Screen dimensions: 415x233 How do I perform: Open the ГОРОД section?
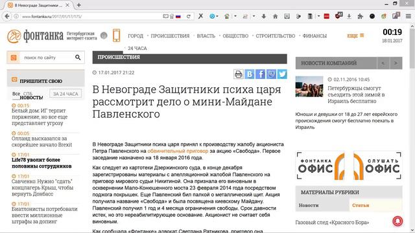point(136,36)
